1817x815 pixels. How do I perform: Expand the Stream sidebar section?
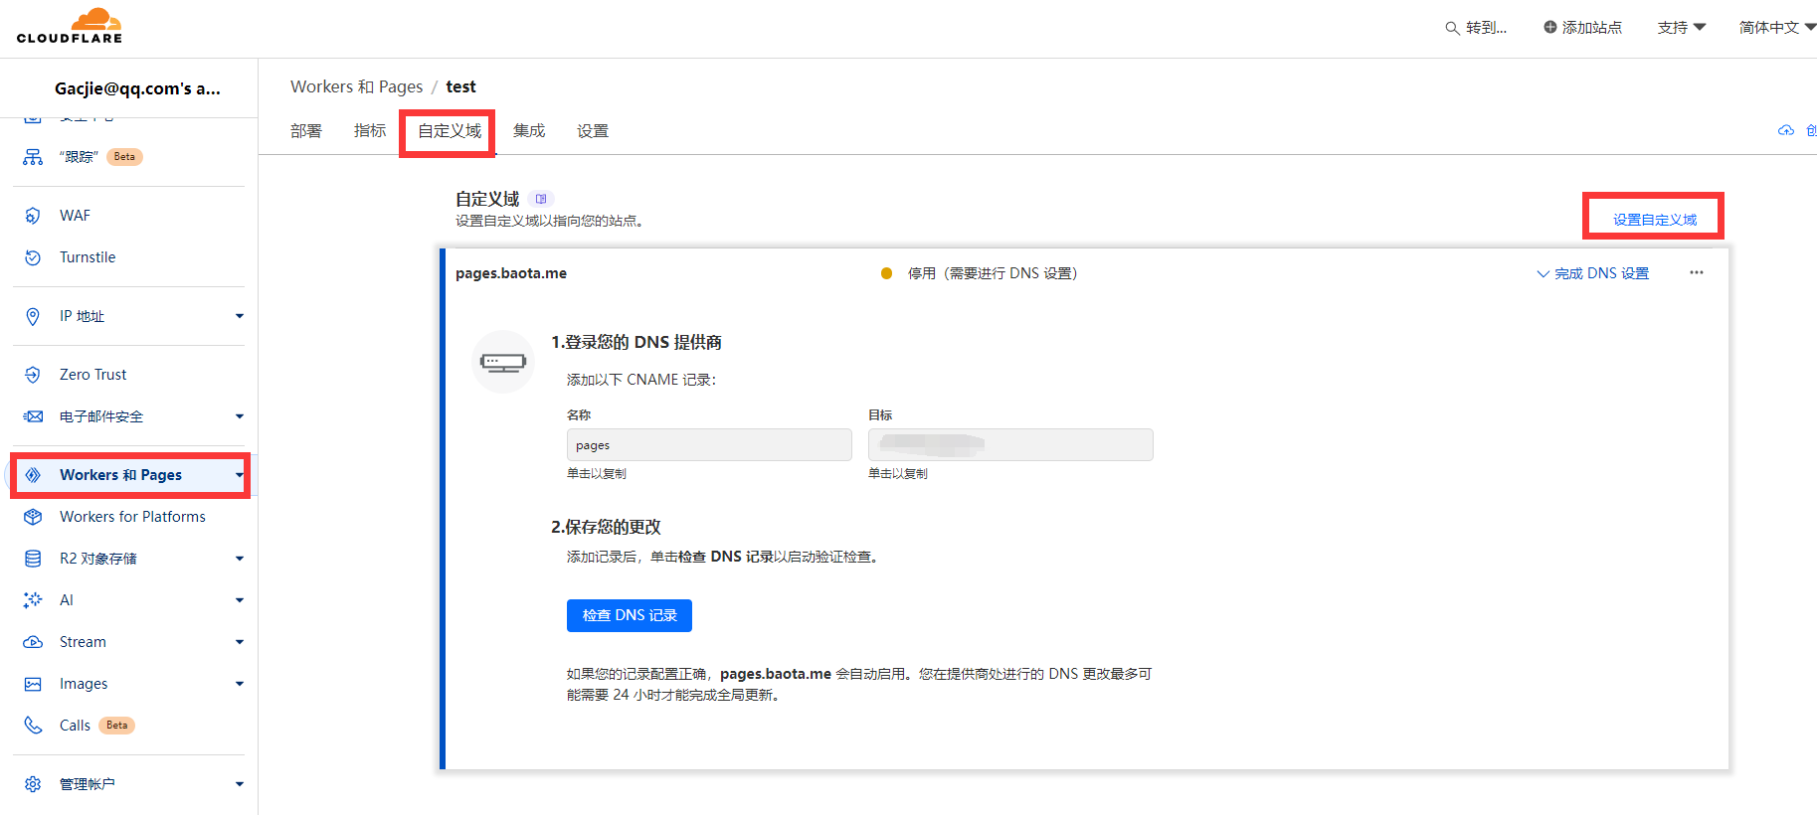coord(240,642)
